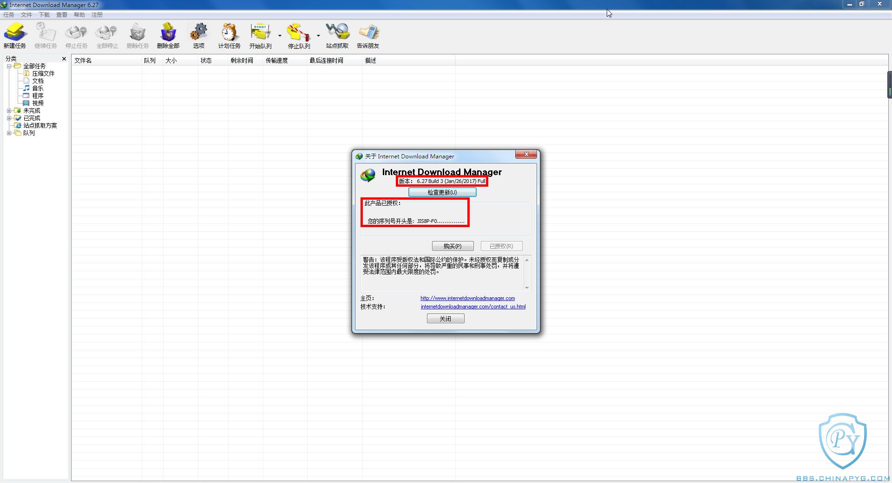
Task: Select 队列 folder in tree
Action: point(29,133)
